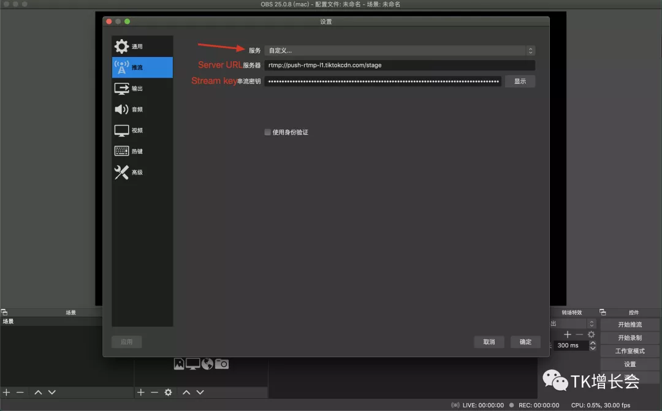Image resolution: width=662 pixels, height=411 pixels.
Task: Open the 视频 (Video) settings section
Action: 142,130
